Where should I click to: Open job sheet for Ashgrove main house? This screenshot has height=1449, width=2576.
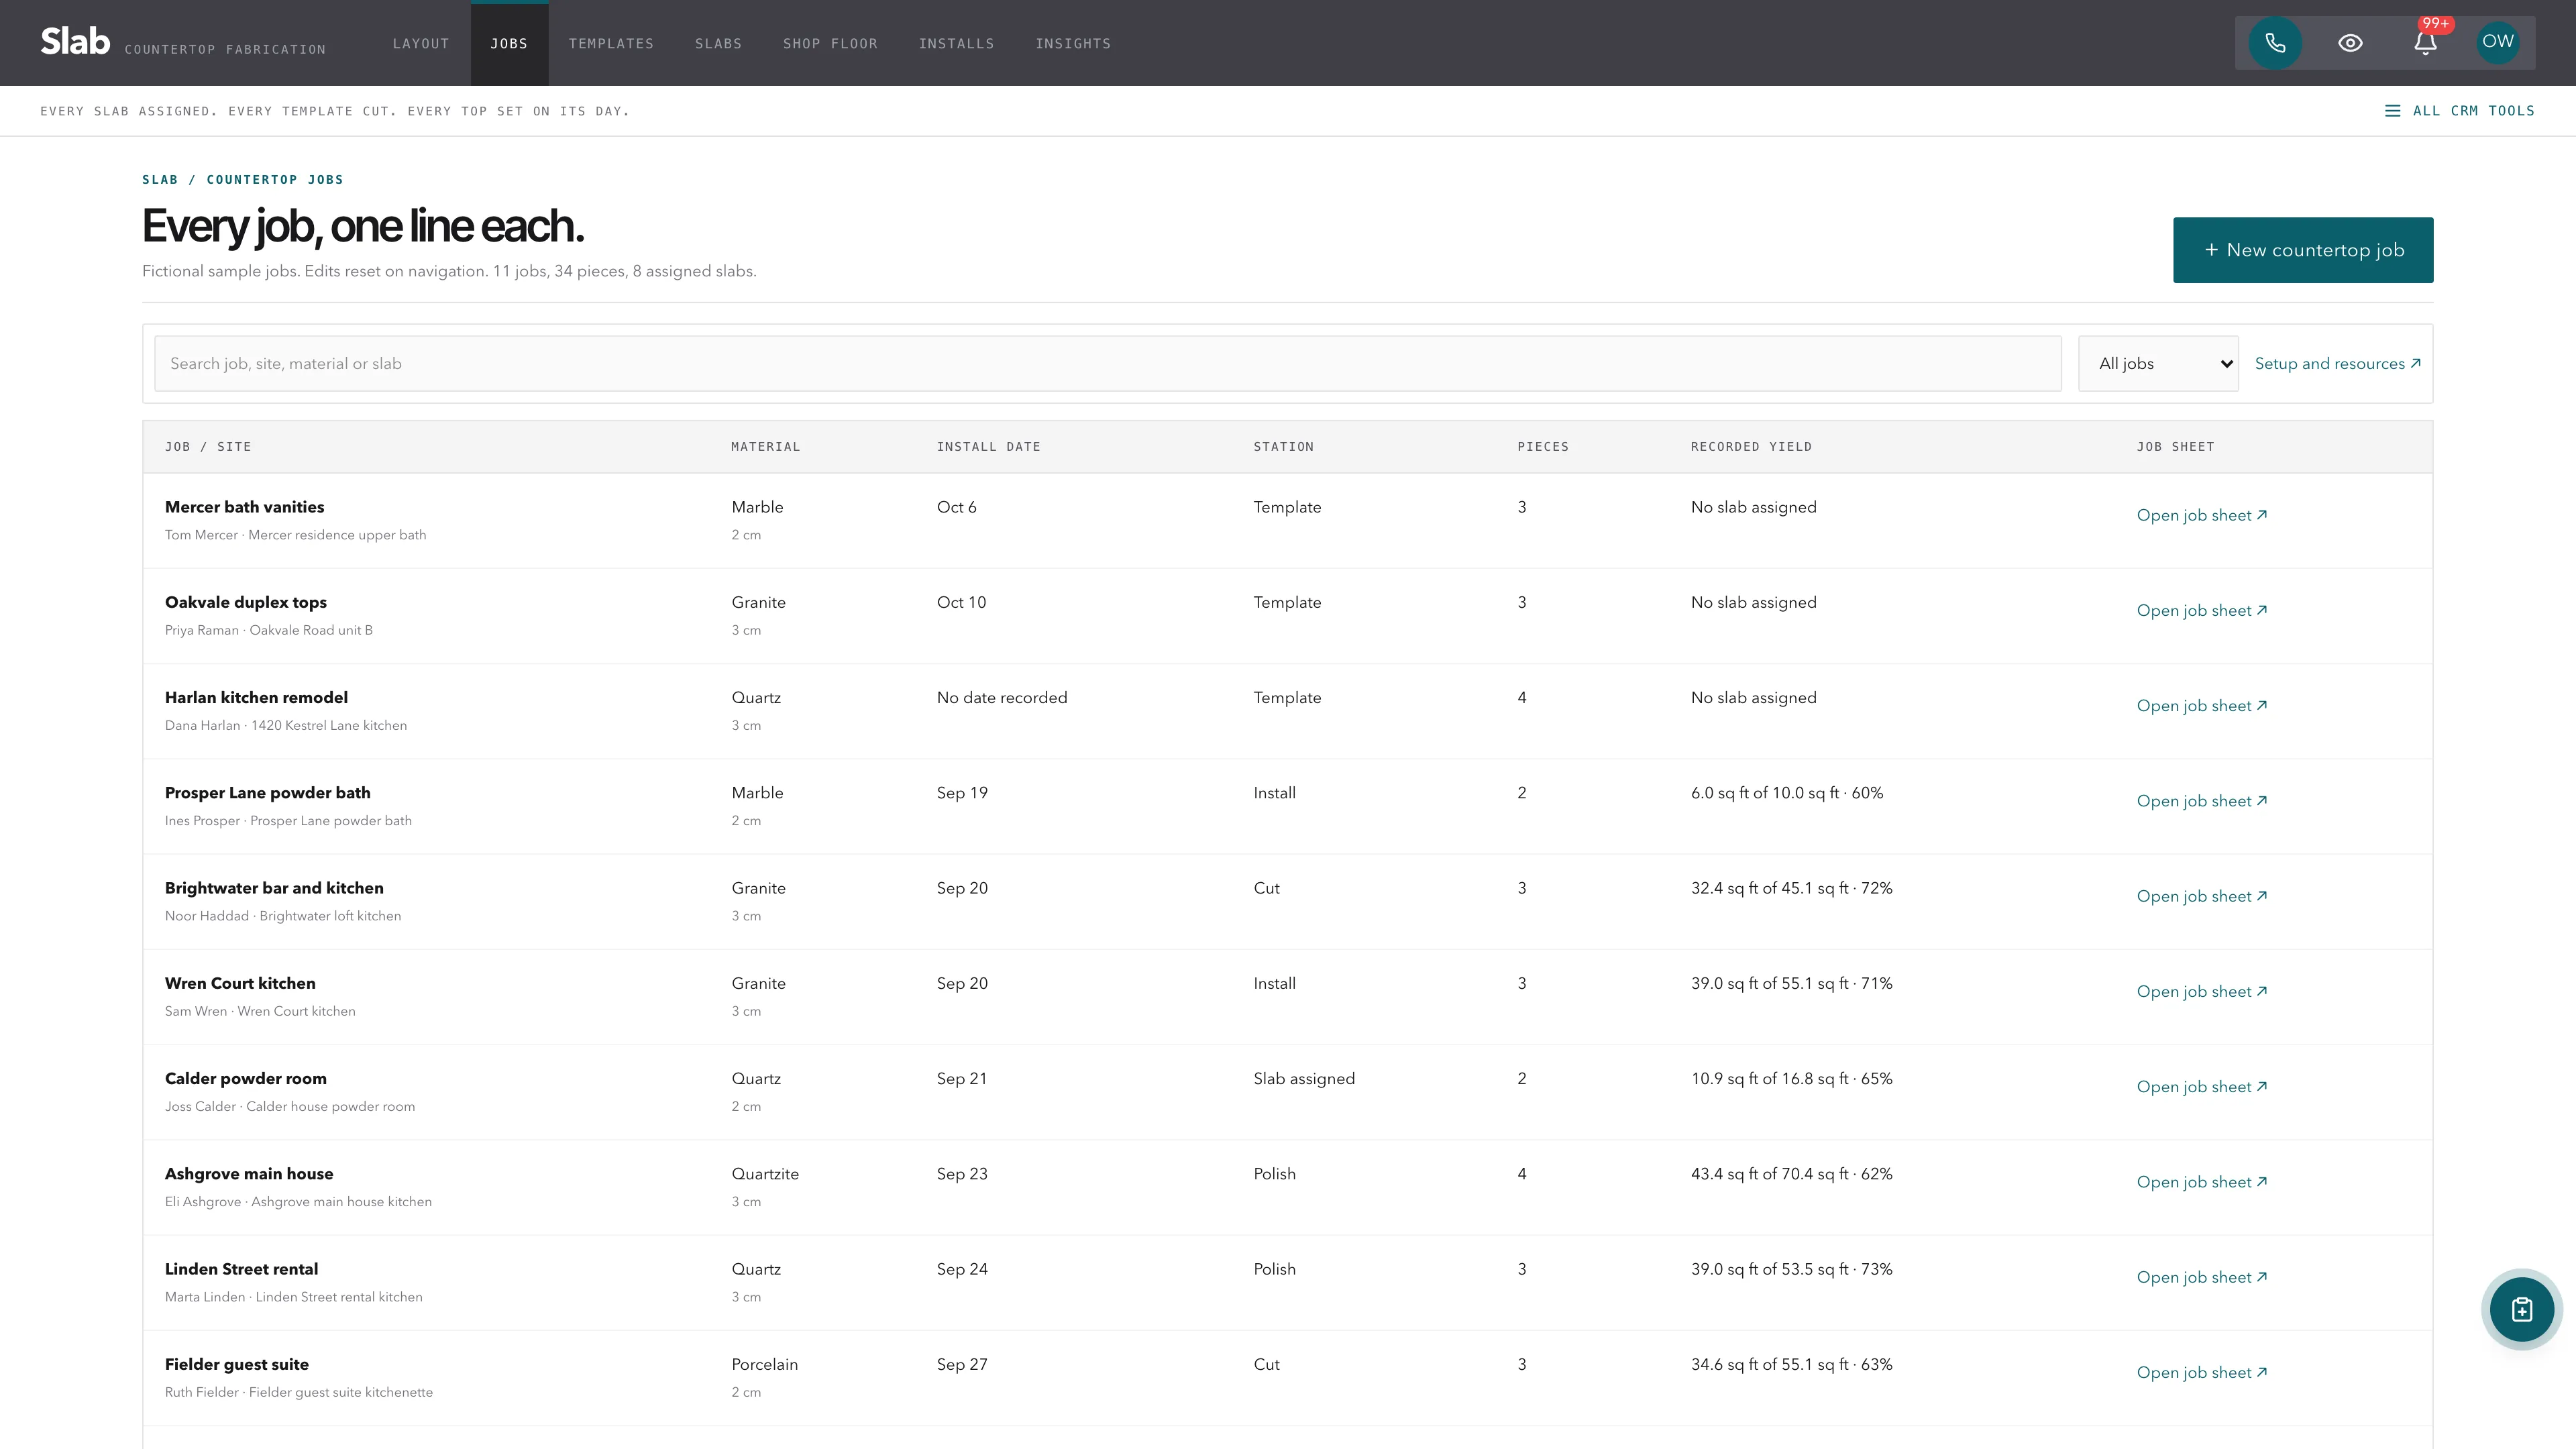pyautogui.click(x=2201, y=1182)
